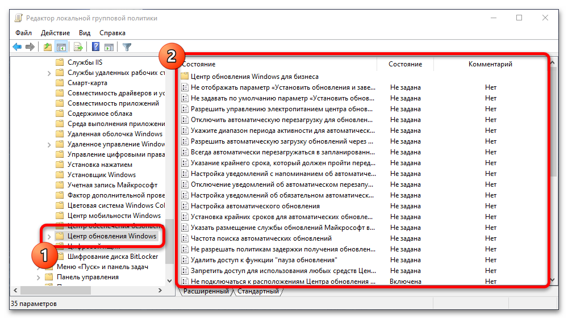Click the policy icon of Частота поиска автоматических обновлений
The image size is (568, 319).
(185, 238)
